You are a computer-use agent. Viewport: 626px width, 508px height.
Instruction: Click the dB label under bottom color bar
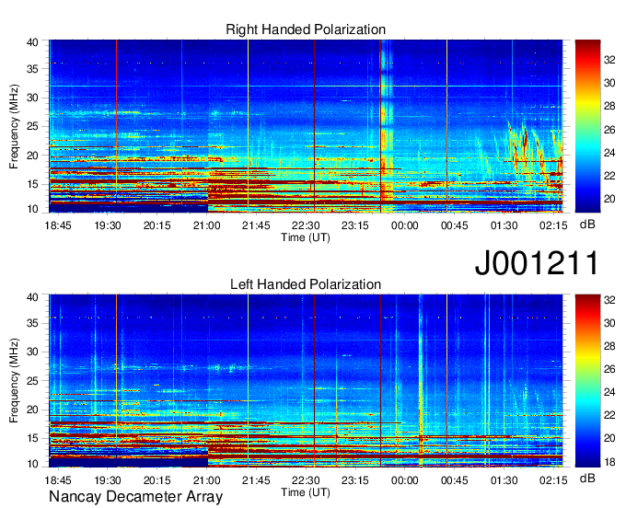tap(587, 478)
